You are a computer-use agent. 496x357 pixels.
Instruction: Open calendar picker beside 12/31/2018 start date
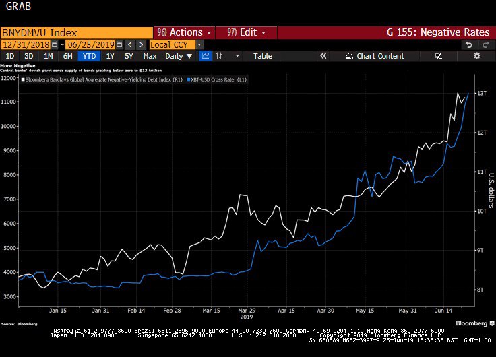coord(55,44)
